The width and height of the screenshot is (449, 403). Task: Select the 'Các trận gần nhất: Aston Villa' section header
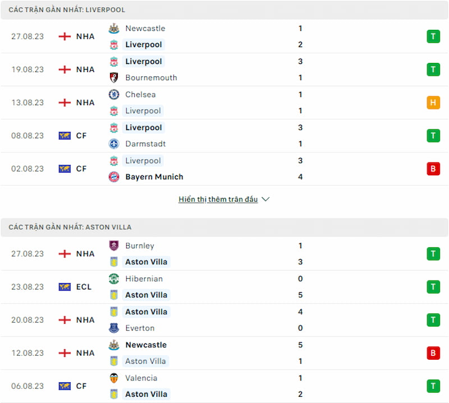tap(224, 227)
